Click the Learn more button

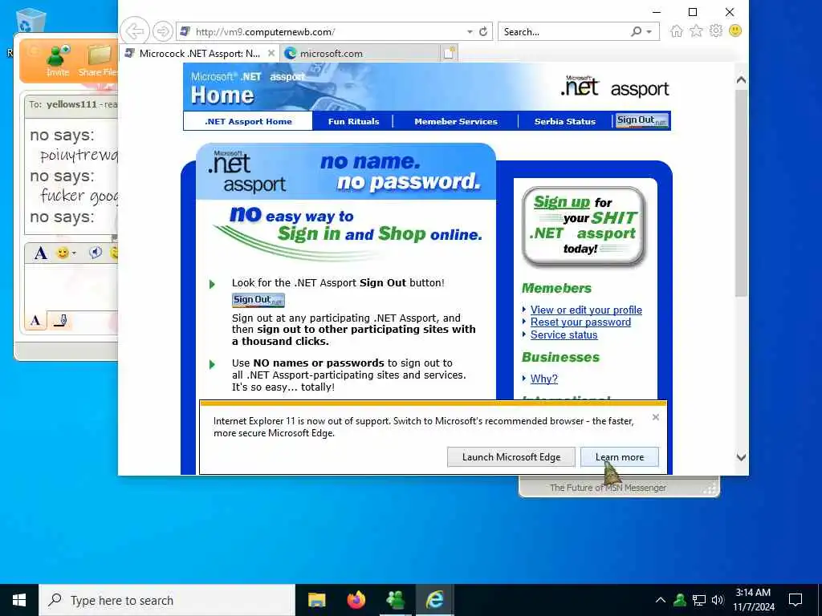coord(620,457)
